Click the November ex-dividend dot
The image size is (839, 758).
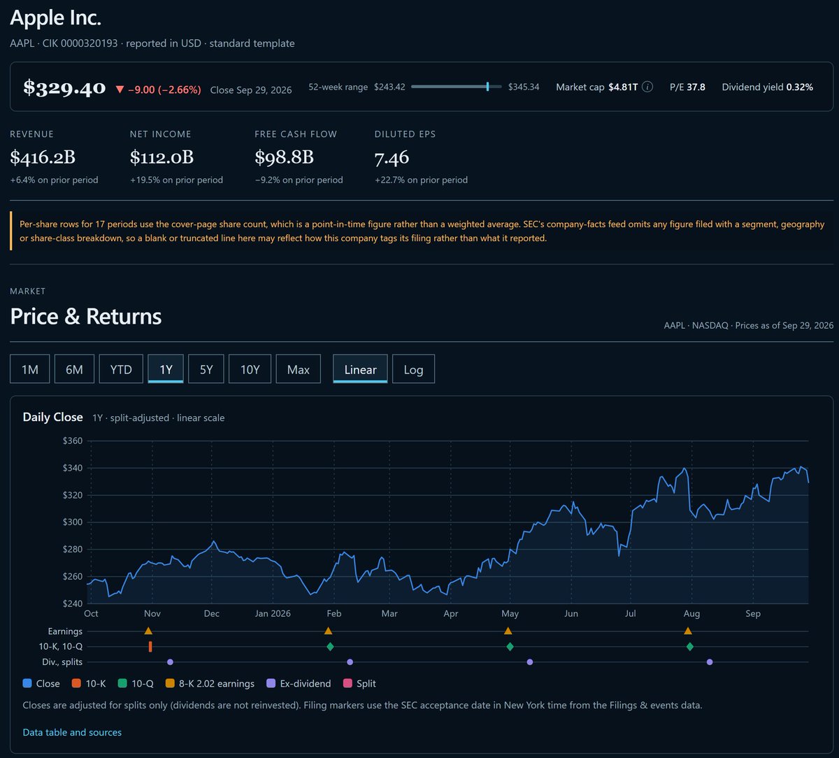[x=170, y=662]
